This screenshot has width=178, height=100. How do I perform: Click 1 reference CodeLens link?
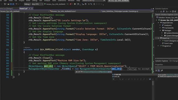coord(27,47)
